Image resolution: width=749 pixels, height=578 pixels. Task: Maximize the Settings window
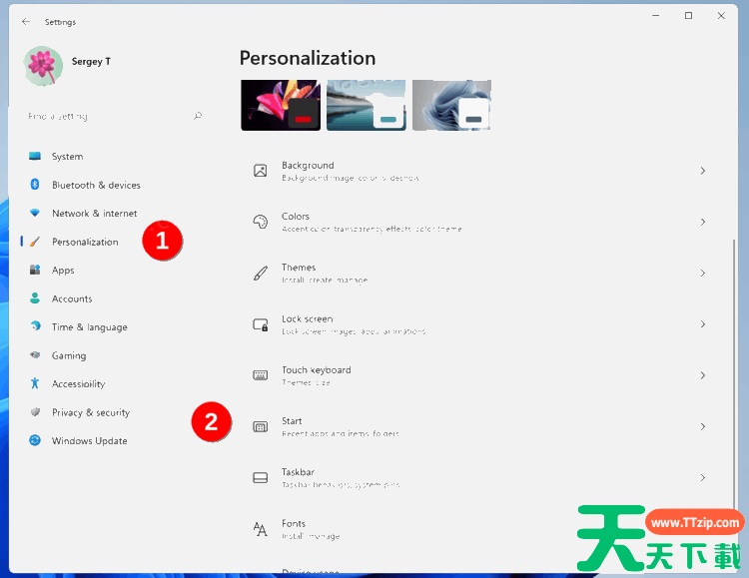tap(688, 16)
